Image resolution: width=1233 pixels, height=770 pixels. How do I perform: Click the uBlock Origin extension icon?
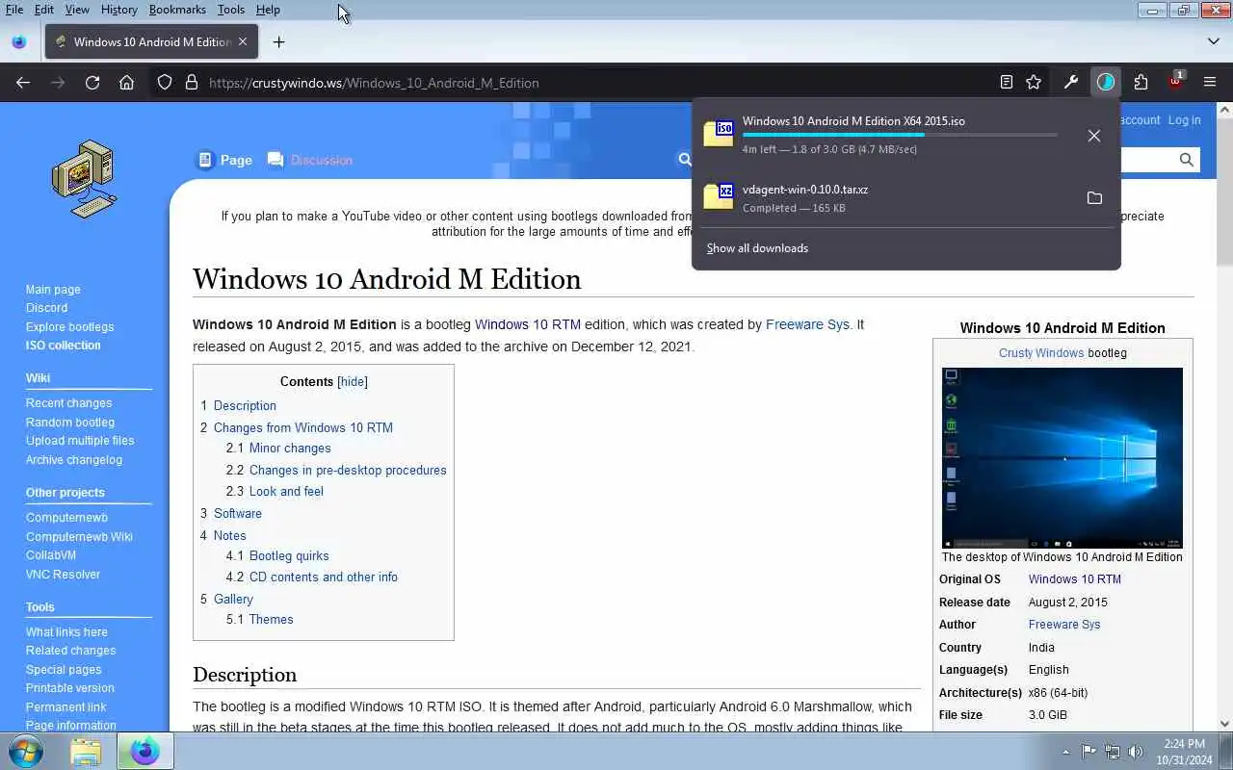click(x=1175, y=82)
